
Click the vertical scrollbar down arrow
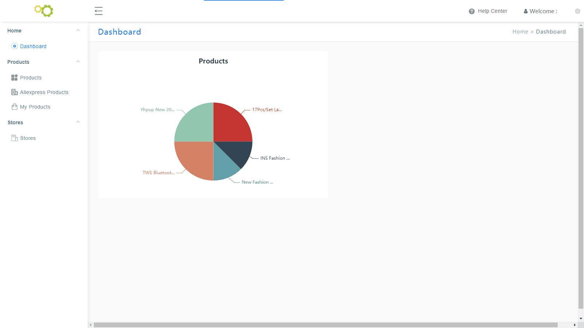581,319
